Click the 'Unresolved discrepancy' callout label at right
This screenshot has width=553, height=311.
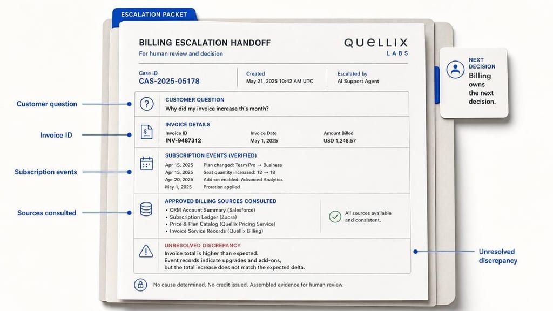(x=498, y=256)
